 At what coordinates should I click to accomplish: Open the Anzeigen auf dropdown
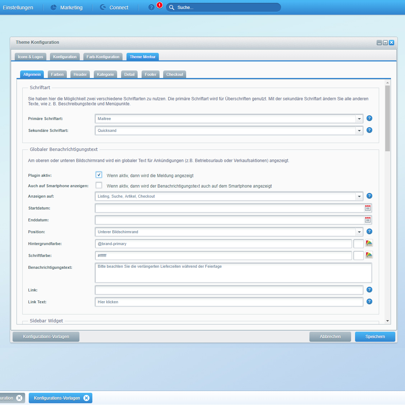359,196
